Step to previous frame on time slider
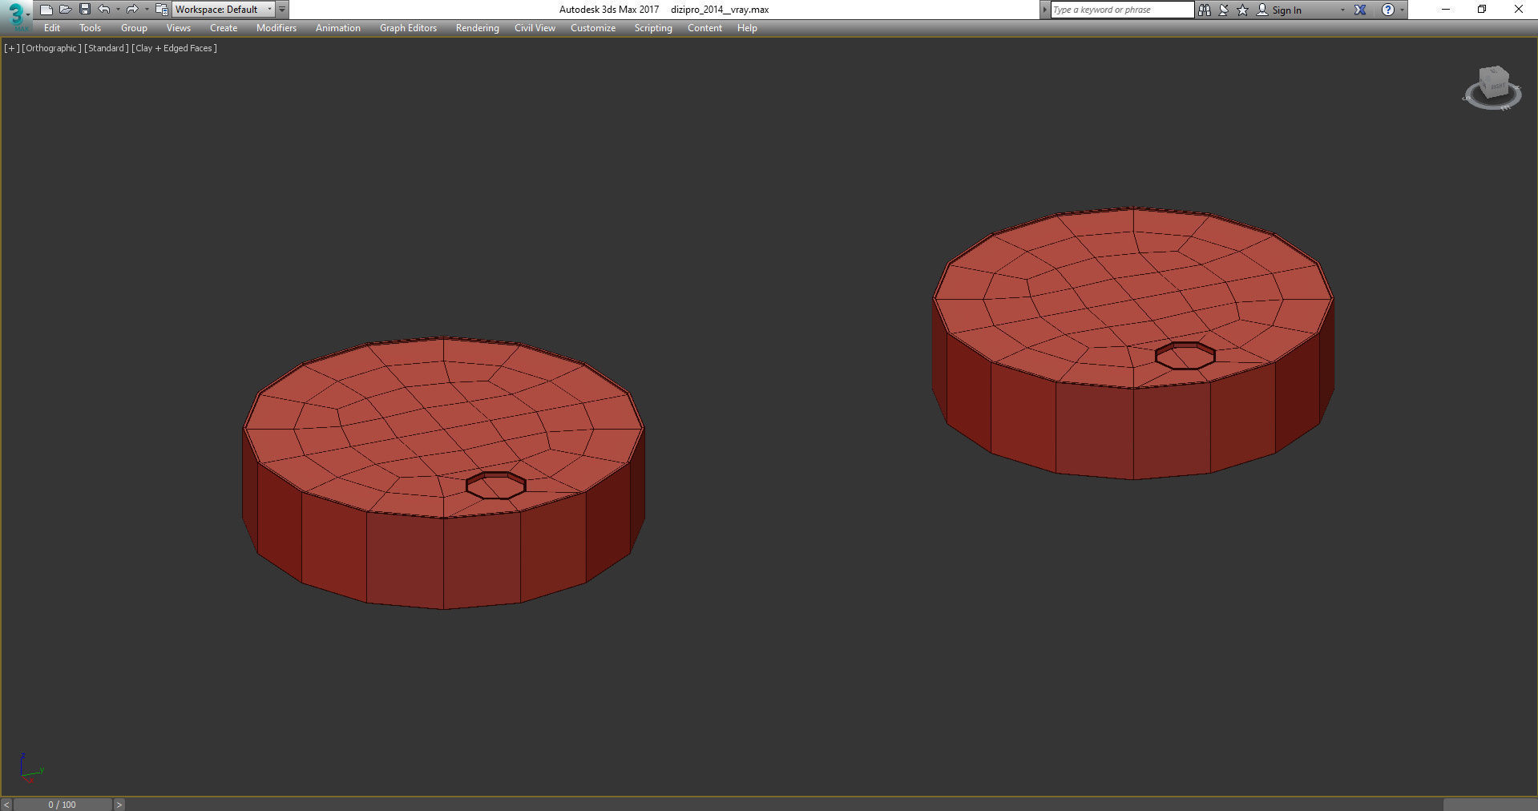Screen dimensions: 1538x811 click(6, 805)
